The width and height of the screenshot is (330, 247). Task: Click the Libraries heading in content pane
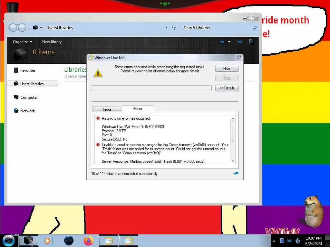75,69
